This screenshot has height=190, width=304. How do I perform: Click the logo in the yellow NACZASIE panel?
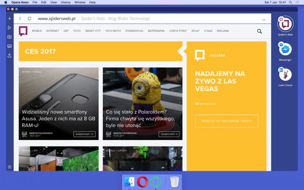pos(200,55)
